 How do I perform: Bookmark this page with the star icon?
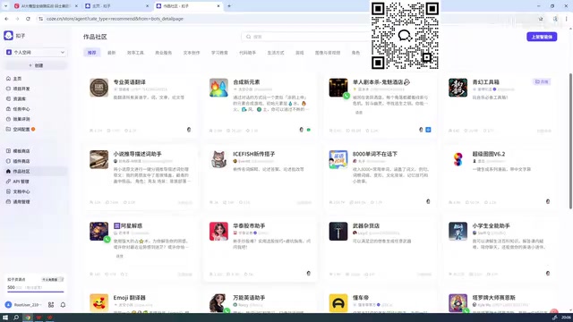541,19
